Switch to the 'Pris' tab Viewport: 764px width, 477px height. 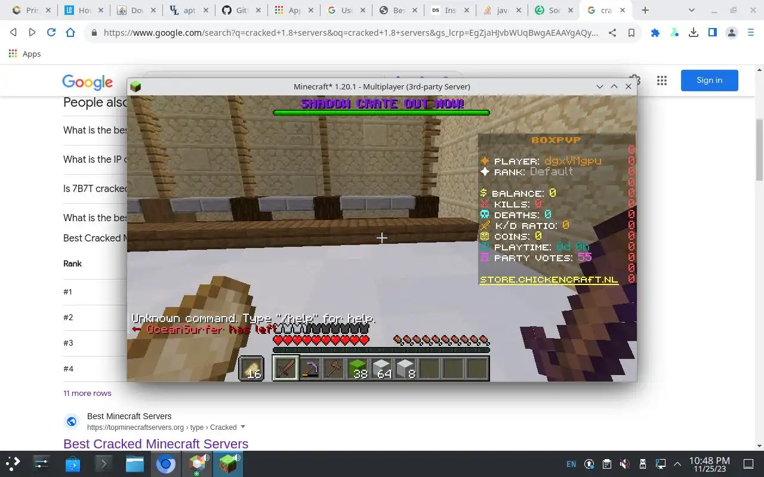[x=31, y=10]
